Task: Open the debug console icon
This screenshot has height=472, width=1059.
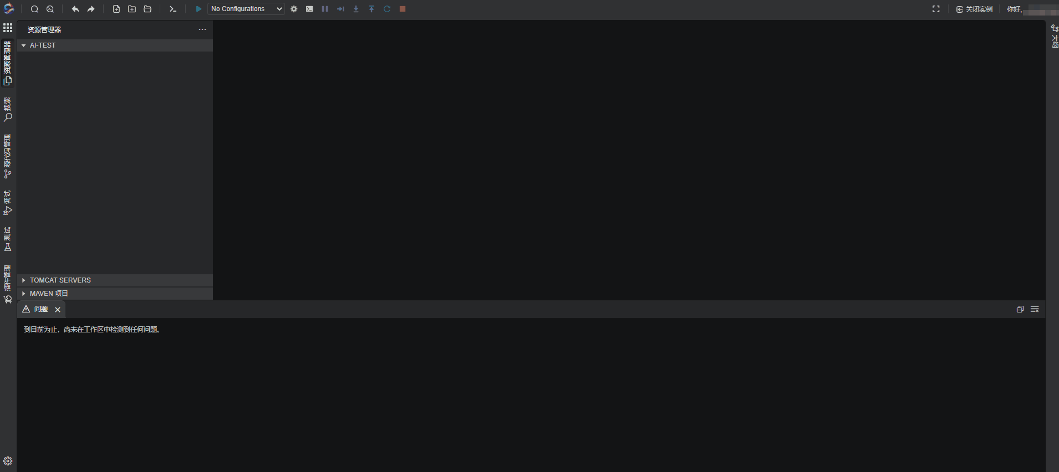Action: 309,9
